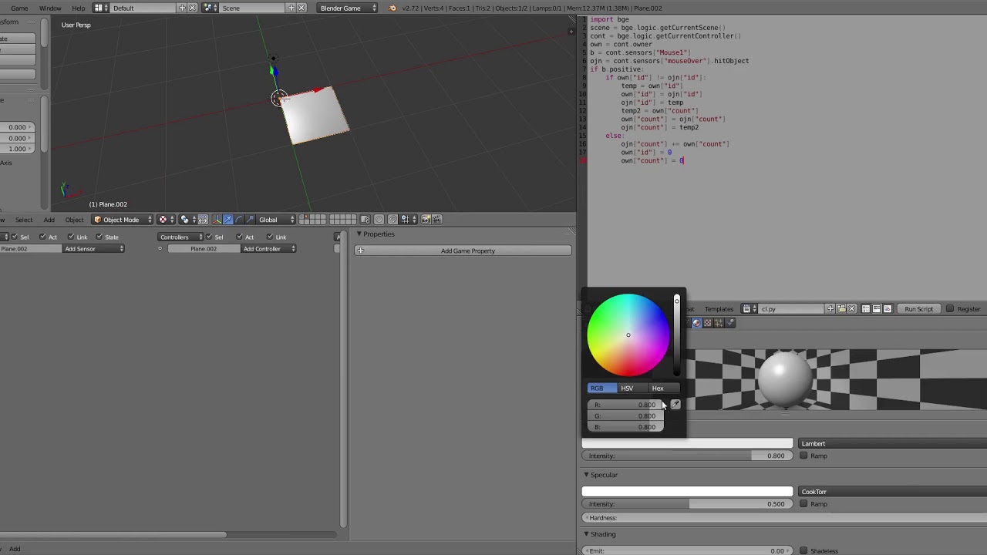This screenshot has width=987, height=555.
Task: Open the Add Sensor dropdown
Action: [94, 249]
